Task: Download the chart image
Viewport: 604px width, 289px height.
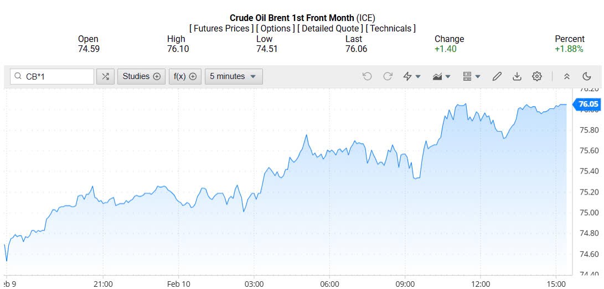Action: coord(517,76)
